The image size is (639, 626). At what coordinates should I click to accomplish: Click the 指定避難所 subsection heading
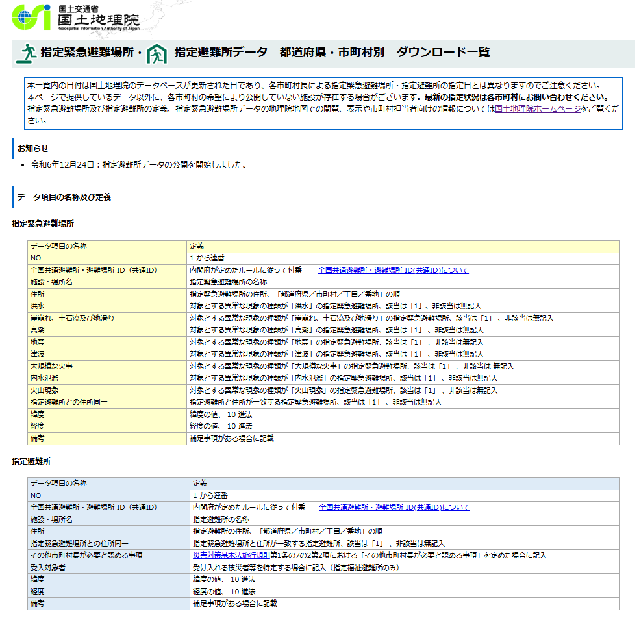point(31,461)
